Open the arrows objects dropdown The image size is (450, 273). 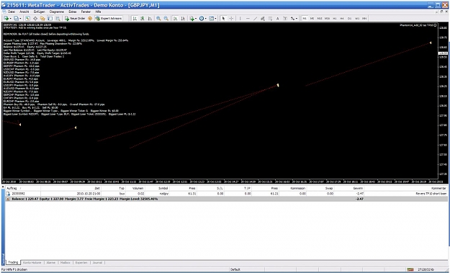(x=294, y=19)
